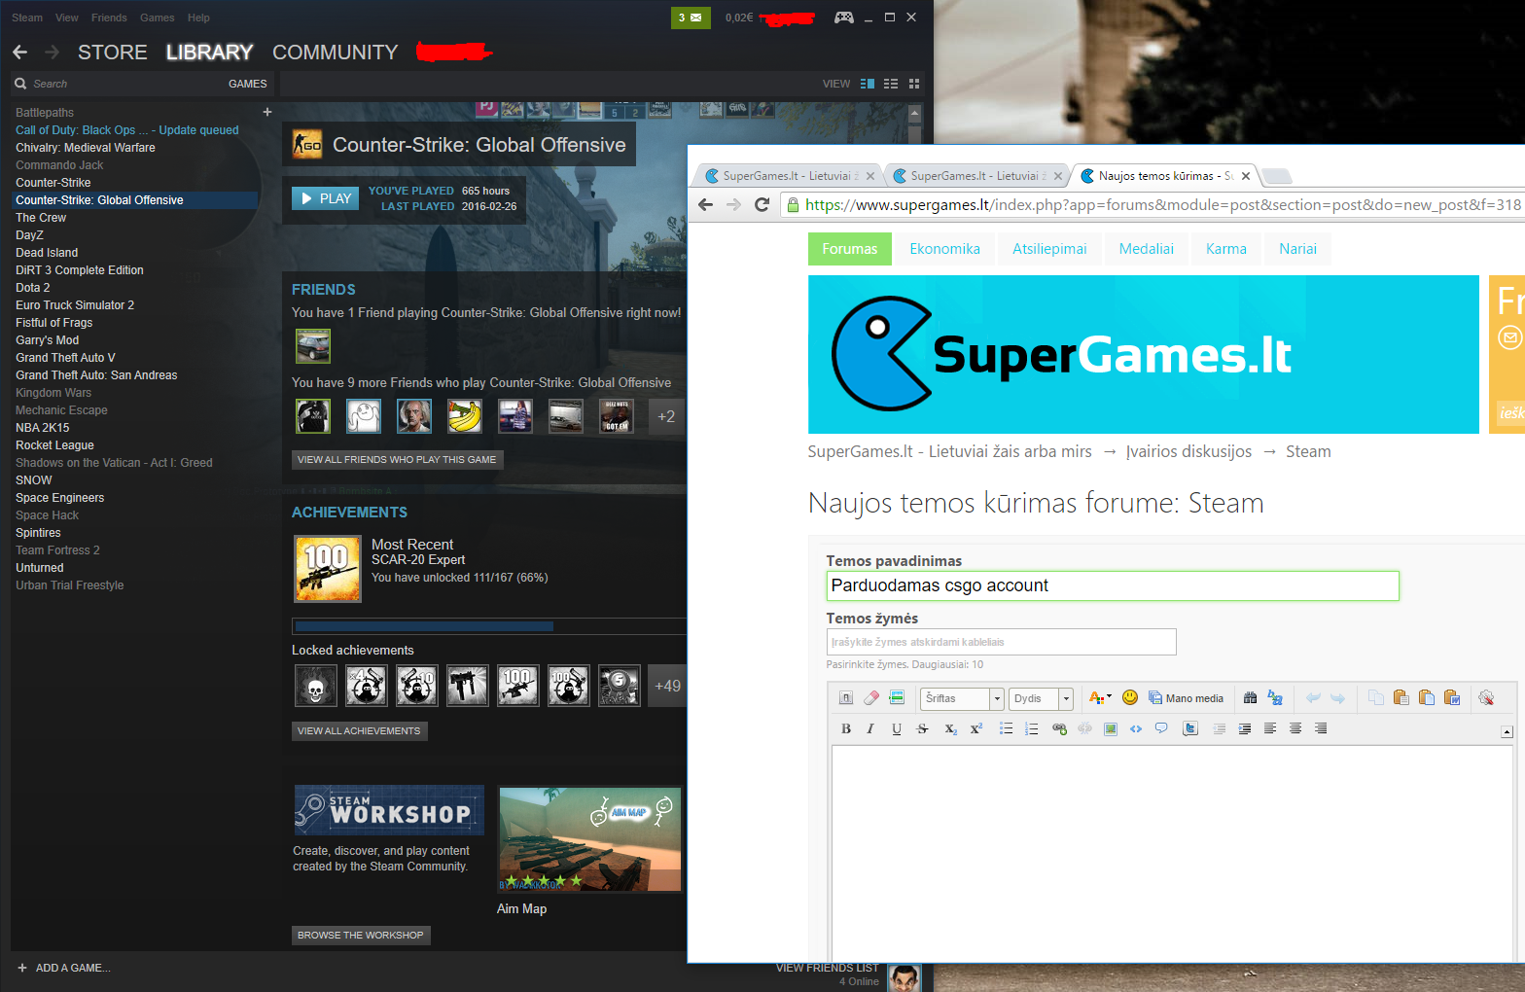The height and width of the screenshot is (992, 1525).
Task: Open the GAMES filter dropdown in Steam
Action: coord(248,84)
